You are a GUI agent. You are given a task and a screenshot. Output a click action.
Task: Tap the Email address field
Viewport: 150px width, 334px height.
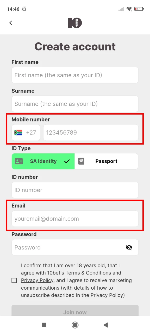[x=75, y=219]
